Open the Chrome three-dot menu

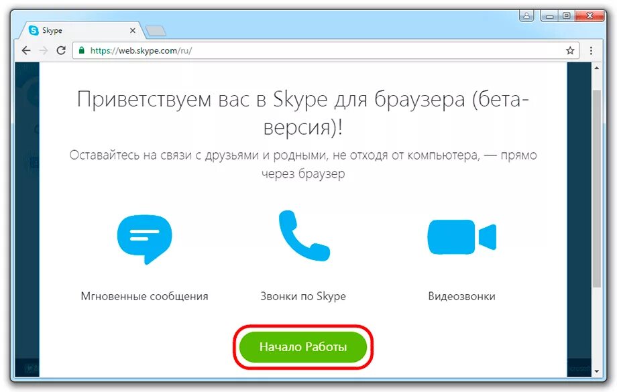pyautogui.click(x=591, y=50)
